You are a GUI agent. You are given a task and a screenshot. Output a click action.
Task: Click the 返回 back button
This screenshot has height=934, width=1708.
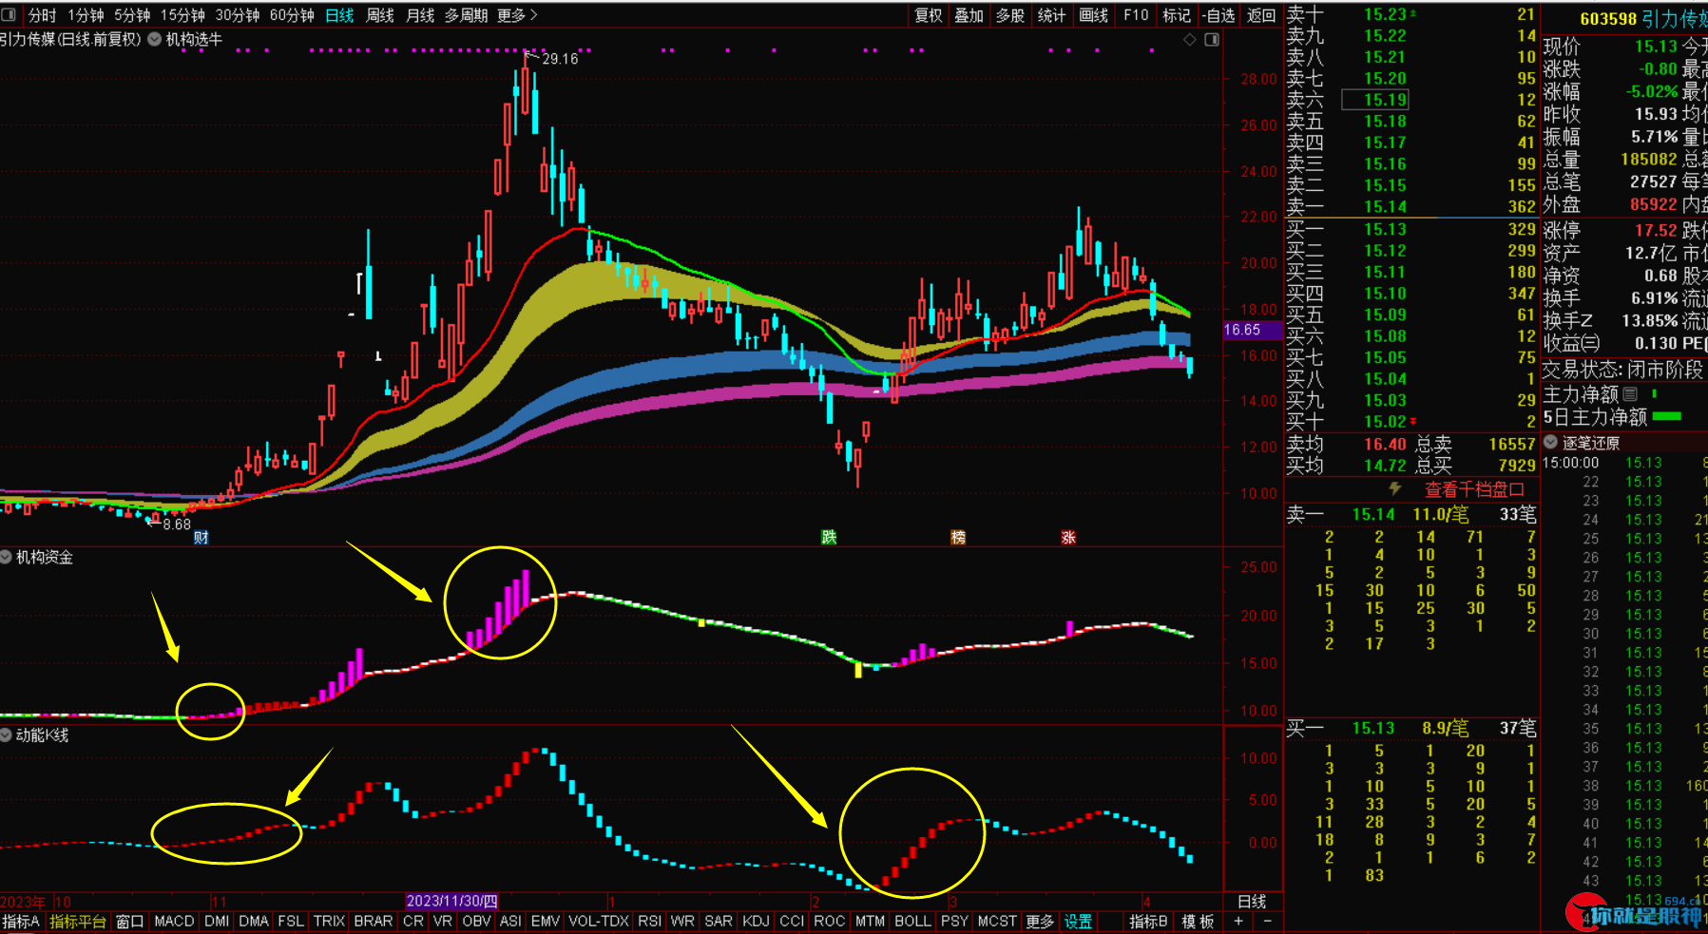click(1261, 14)
